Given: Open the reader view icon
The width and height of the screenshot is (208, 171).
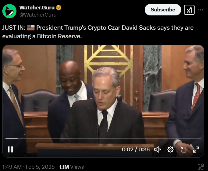Looking at the screenshot, I should pos(201,167).
